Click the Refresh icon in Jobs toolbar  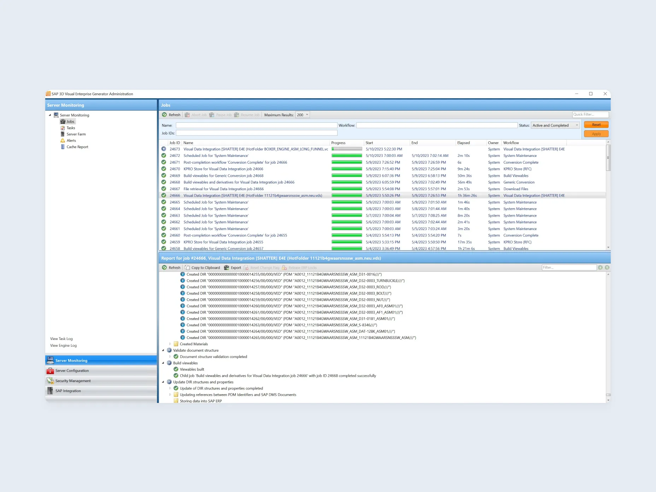[164, 115]
